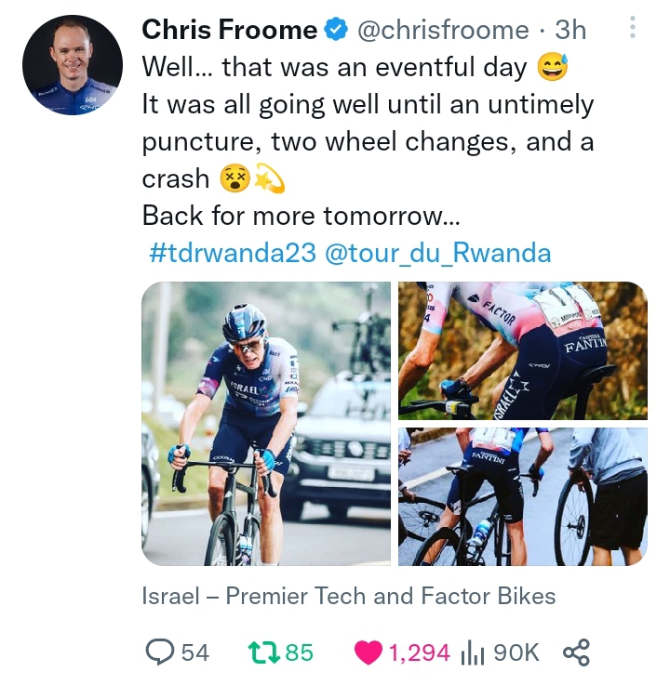Click the blue verified badge
The width and height of the screenshot is (670, 685).
click(335, 31)
